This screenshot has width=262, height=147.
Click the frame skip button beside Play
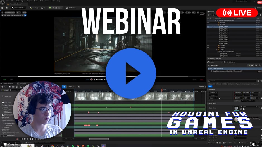coord(53,8)
